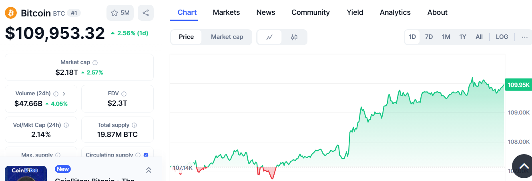532x181 pixels.
Task: Open info icon beside Max. supply
Action: (x=58, y=155)
